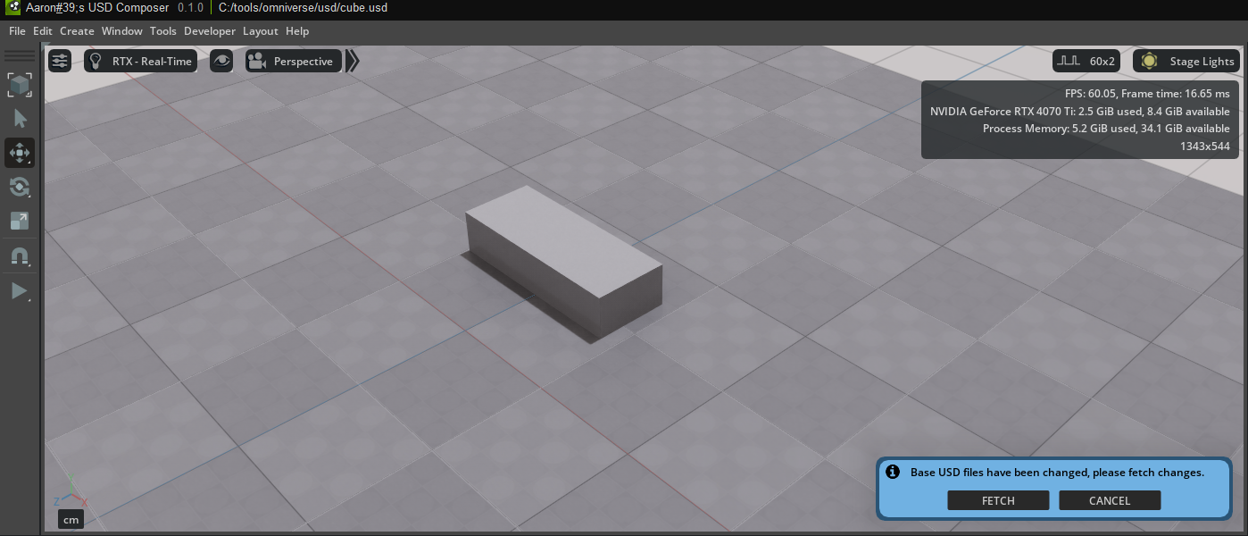This screenshot has width=1248, height=536.
Task: Toggle the Stage Lights lighting mode
Action: click(x=1186, y=61)
